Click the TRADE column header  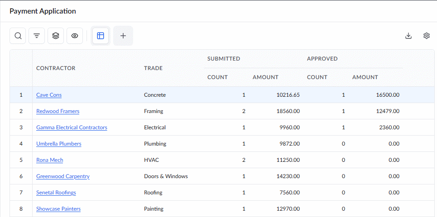click(x=153, y=68)
